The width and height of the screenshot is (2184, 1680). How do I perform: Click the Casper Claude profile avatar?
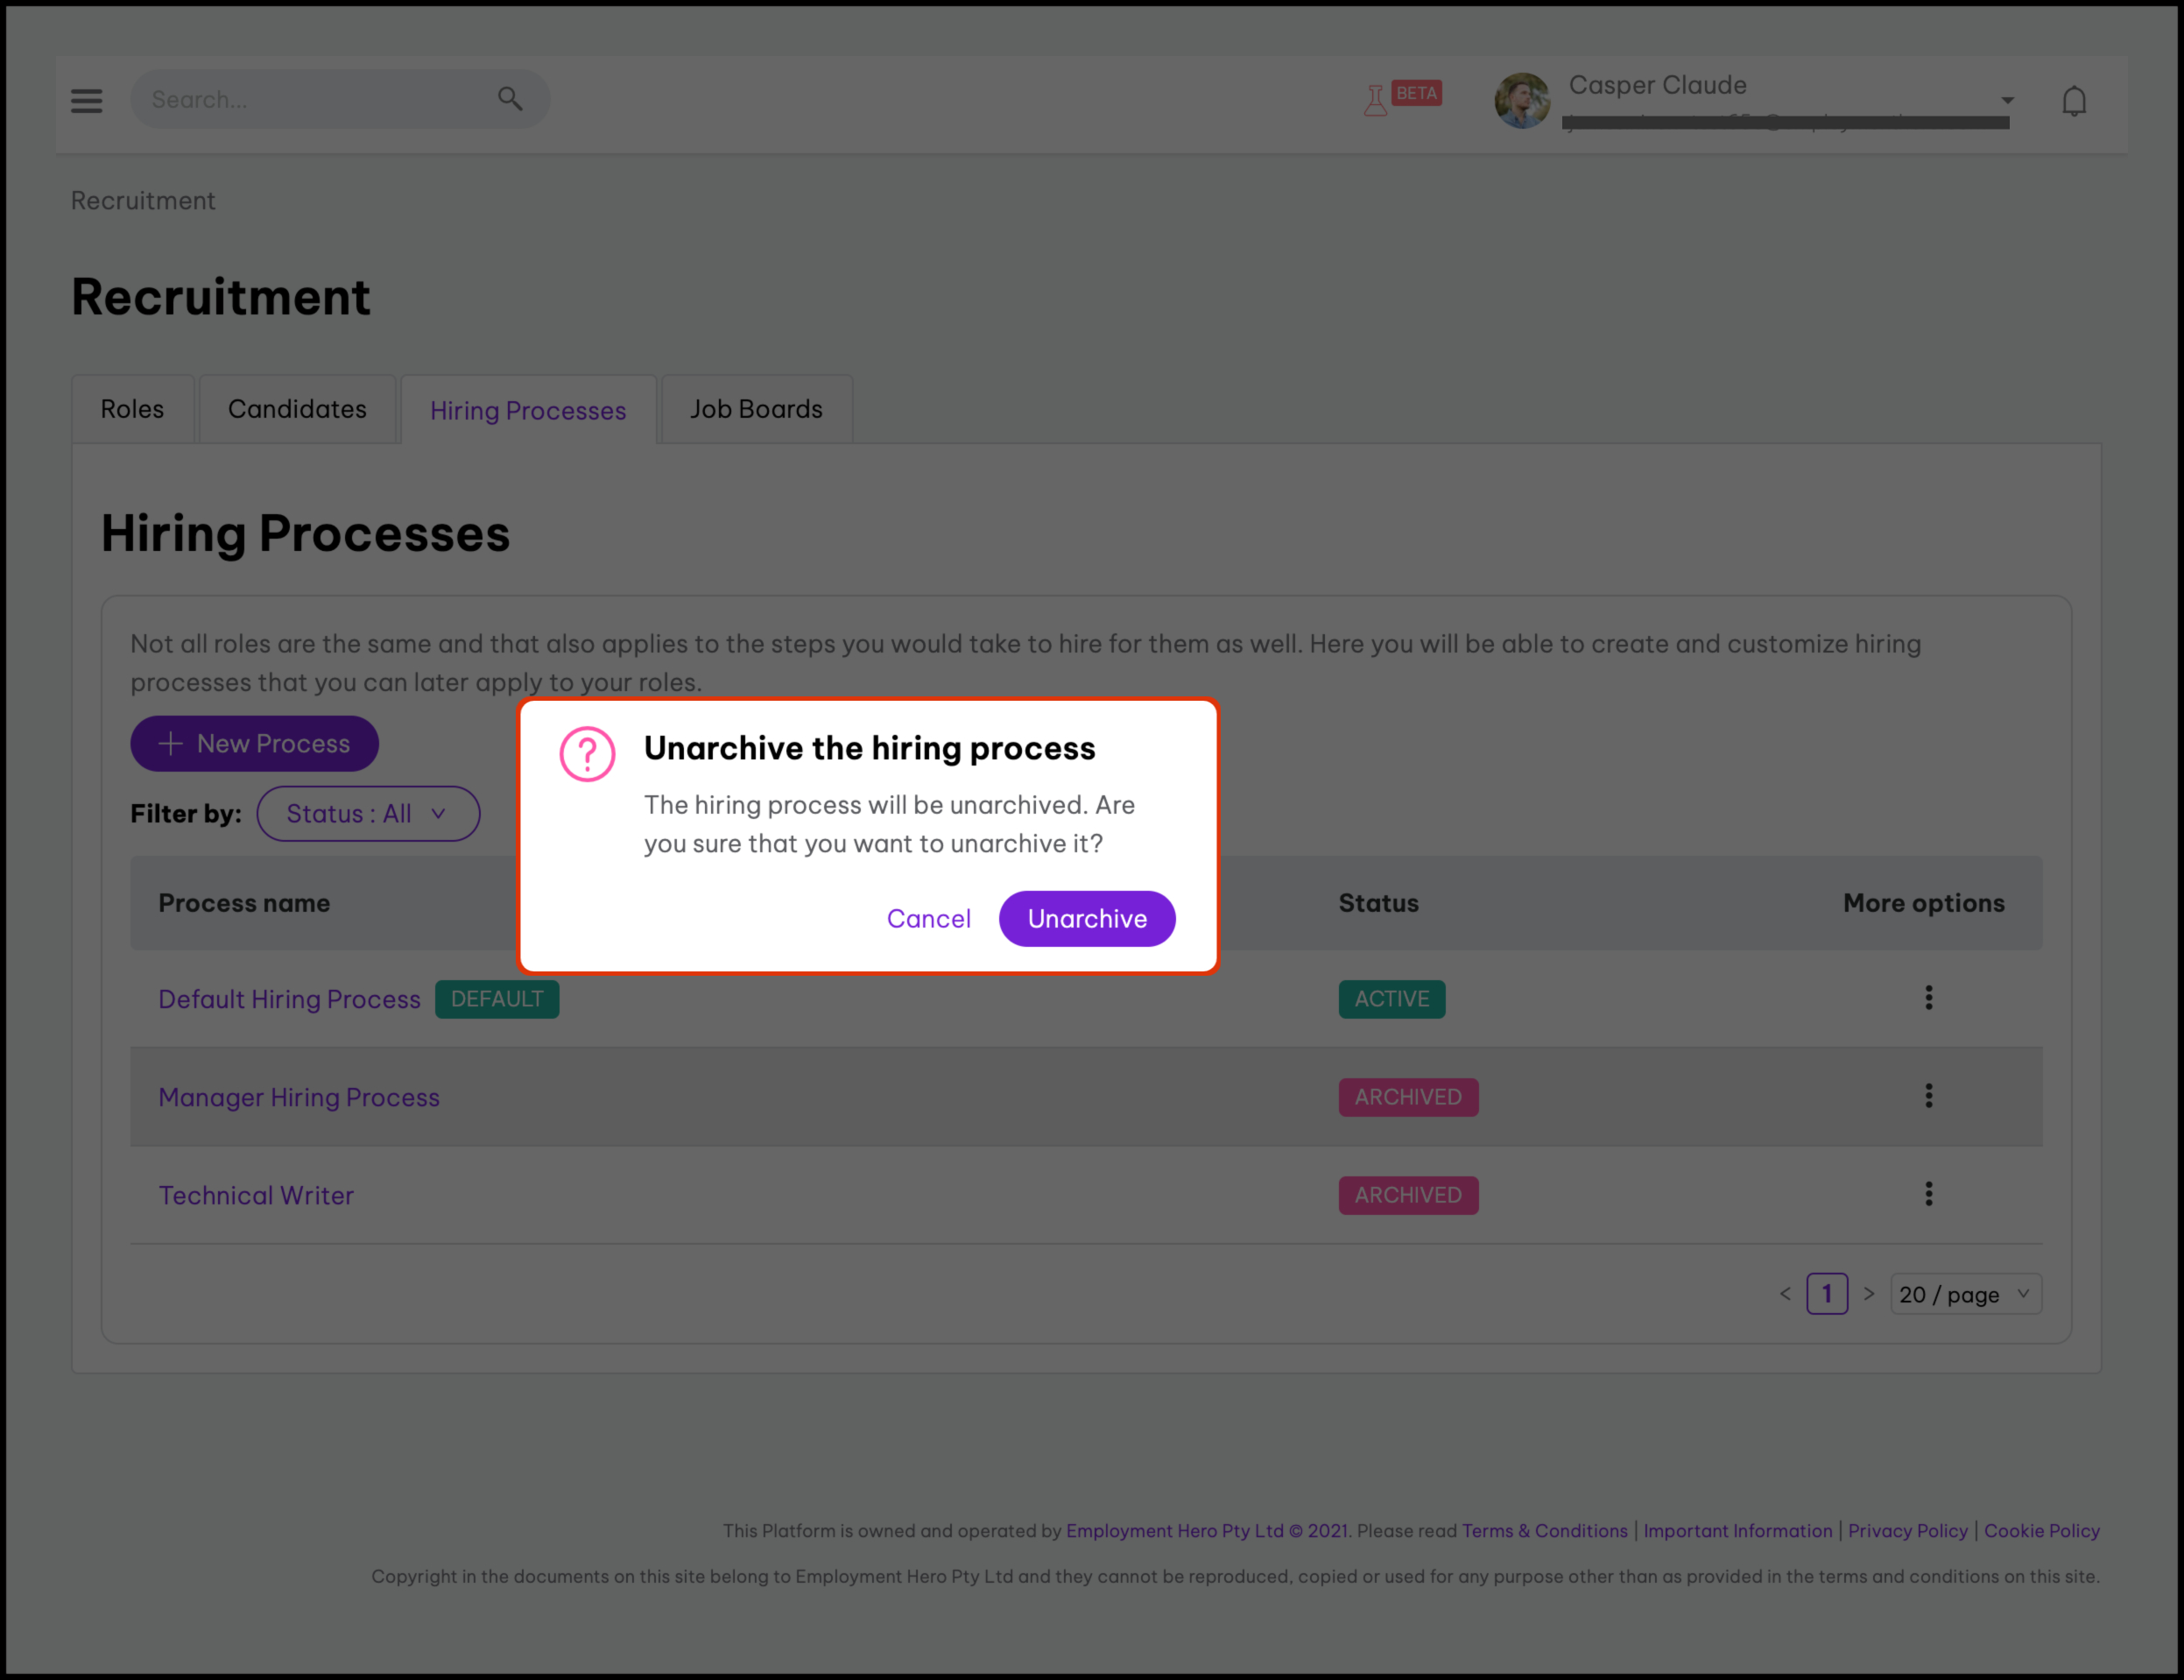click(1521, 100)
